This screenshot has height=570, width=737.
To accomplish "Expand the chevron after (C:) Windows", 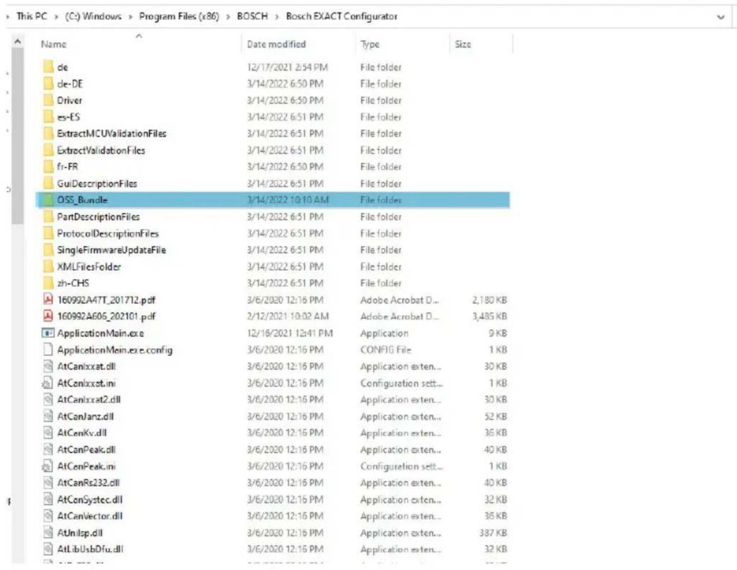I will (x=130, y=17).
